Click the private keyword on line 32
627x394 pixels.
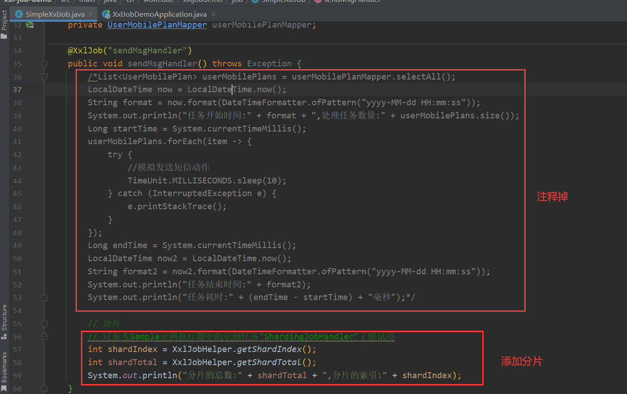point(85,25)
